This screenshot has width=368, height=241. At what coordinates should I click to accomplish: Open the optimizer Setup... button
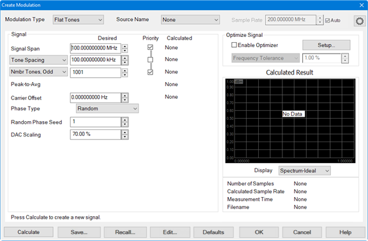click(326, 45)
